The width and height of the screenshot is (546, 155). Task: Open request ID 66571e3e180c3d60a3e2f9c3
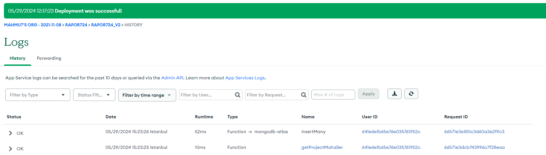(x=474, y=132)
